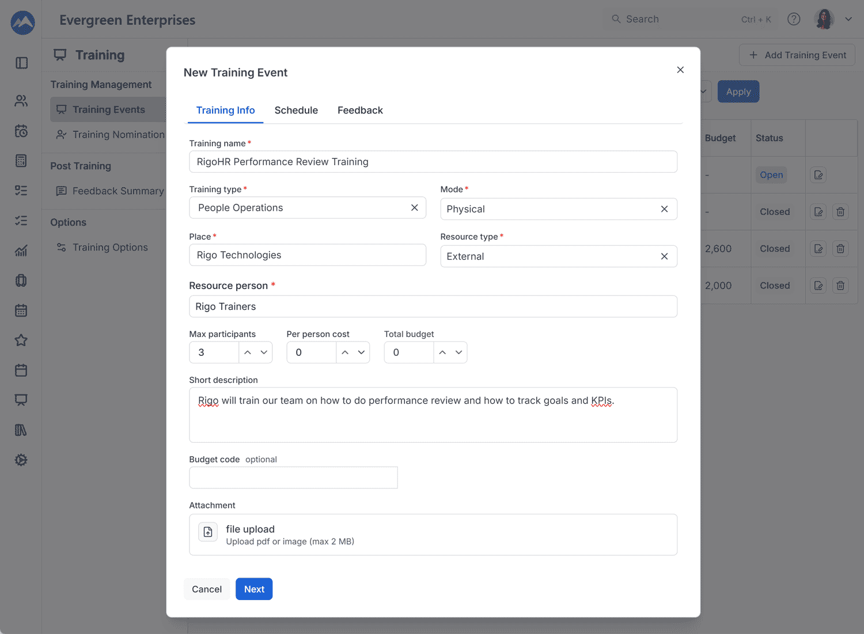Increase Max participants with up arrow
The width and height of the screenshot is (864, 634).
[x=248, y=352]
